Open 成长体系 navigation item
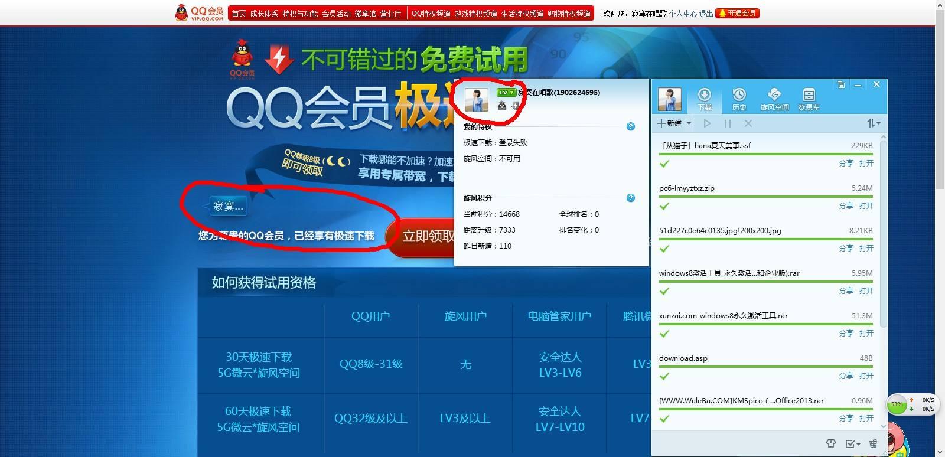Viewport: 945px width, 457px height. (264, 14)
